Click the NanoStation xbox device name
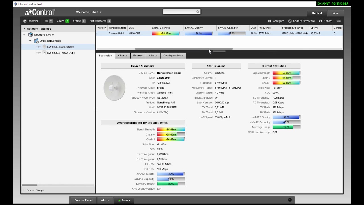The width and height of the screenshot is (364, 205). pyautogui.click(x=169, y=73)
